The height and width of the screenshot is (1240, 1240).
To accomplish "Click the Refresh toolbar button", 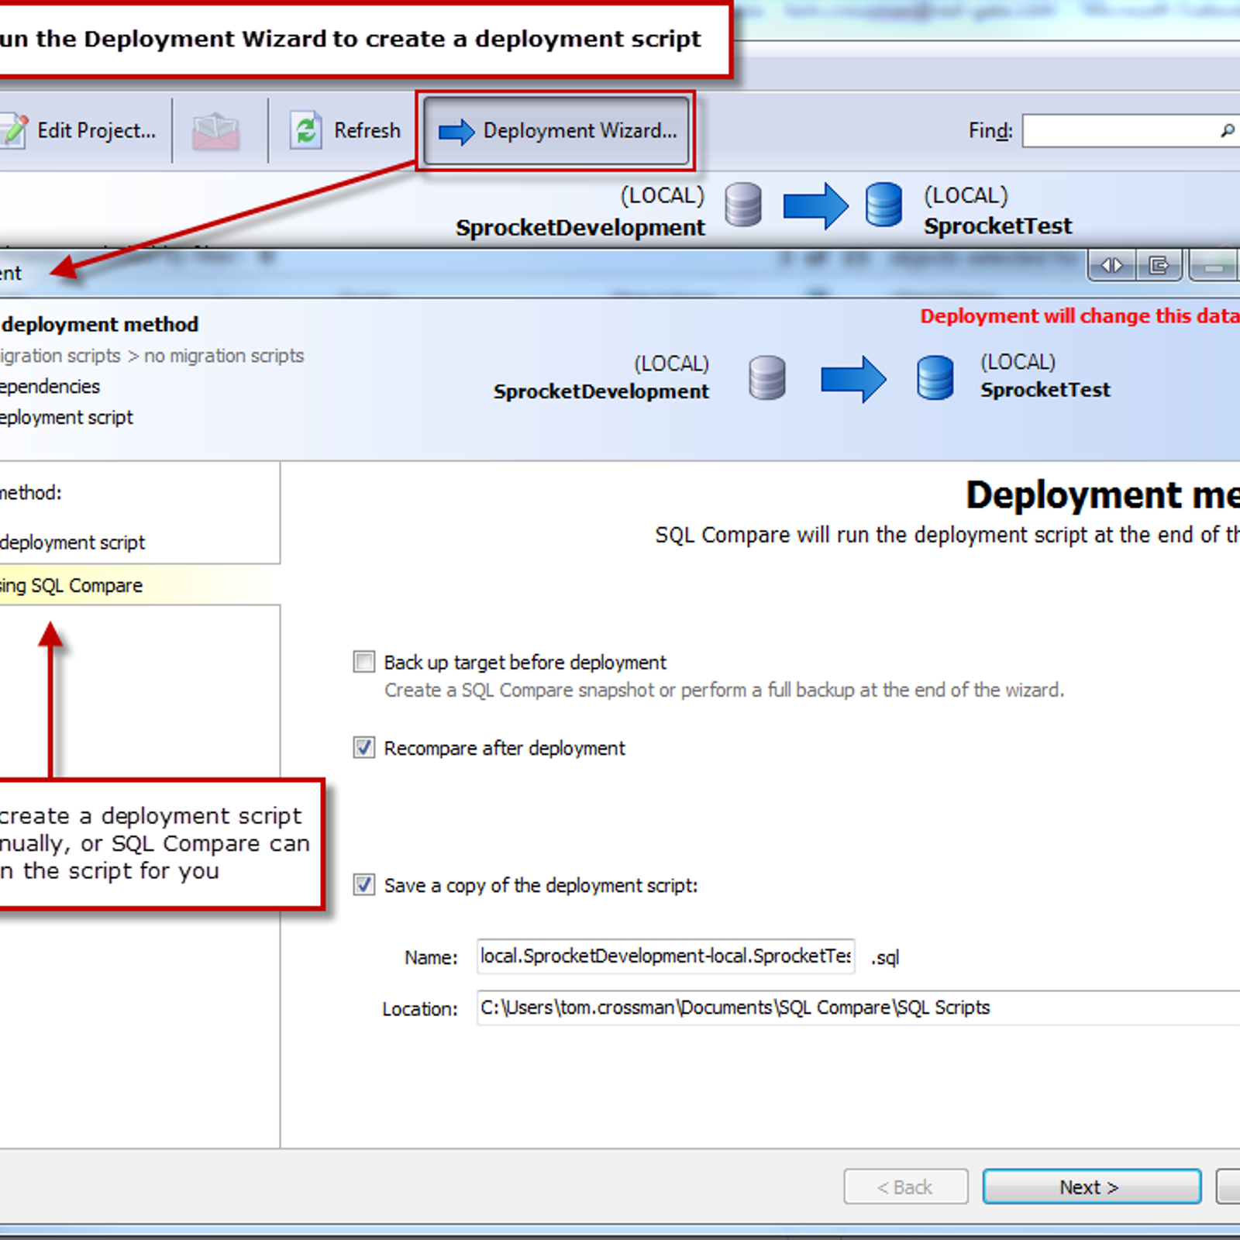I will point(345,131).
